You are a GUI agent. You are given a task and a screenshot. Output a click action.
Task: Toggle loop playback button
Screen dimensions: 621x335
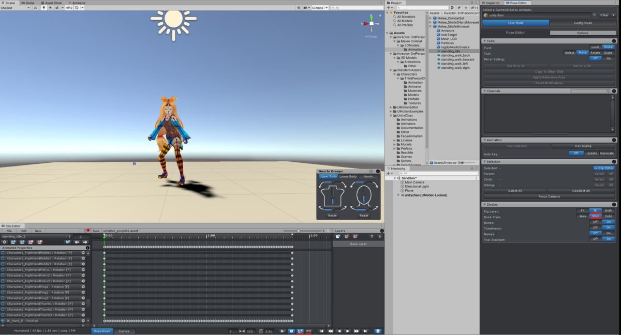[x=300, y=331]
